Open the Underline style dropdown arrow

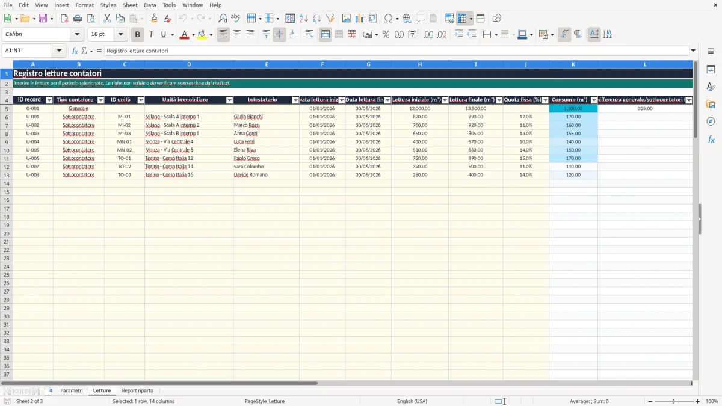(172, 35)
